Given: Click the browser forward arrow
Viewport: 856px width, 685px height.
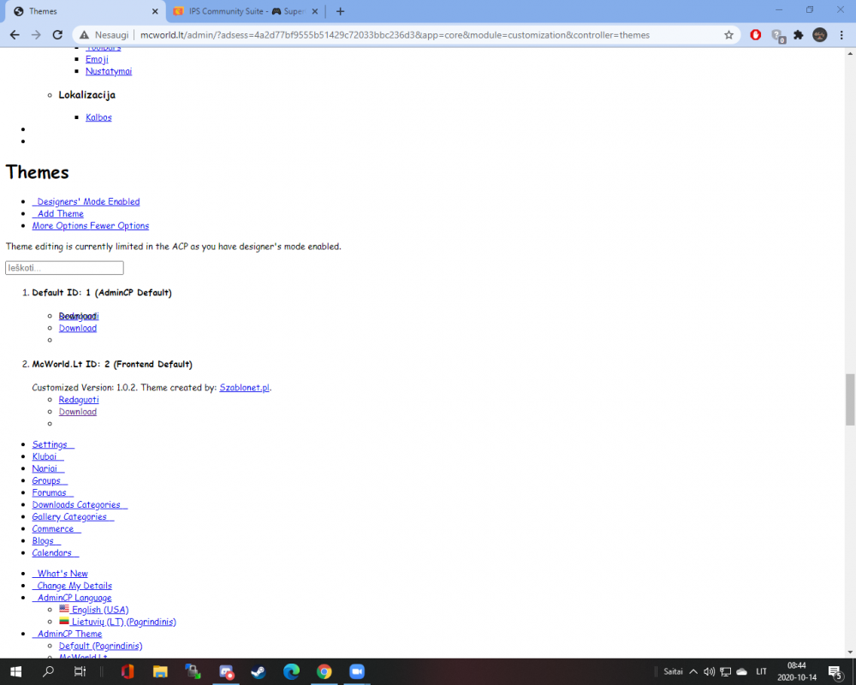Looking at the screenshot, I should pos(36,35).
